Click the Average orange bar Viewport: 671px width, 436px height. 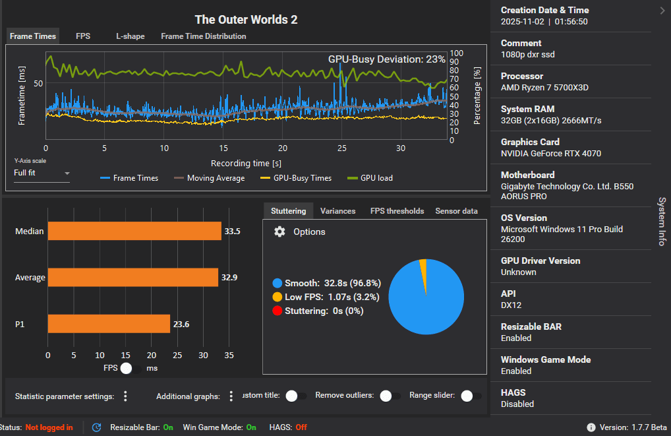click(x=133, y=278)
